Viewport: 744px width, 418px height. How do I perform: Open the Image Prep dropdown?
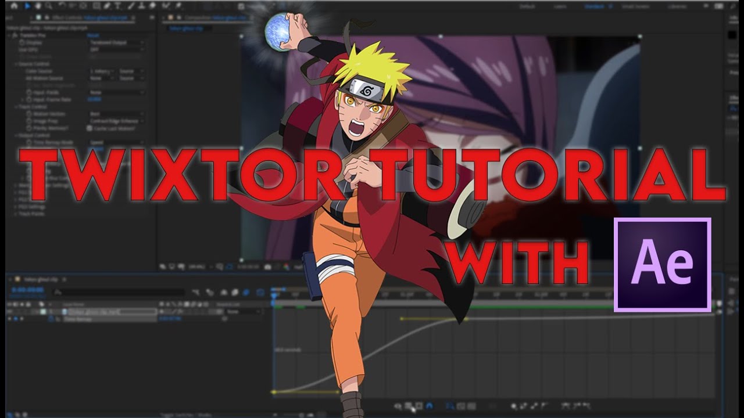coord(117,121)
